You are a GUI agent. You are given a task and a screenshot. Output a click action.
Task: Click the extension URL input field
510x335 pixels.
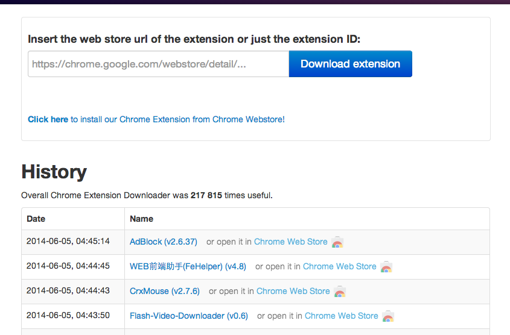(x=158, y=64)
